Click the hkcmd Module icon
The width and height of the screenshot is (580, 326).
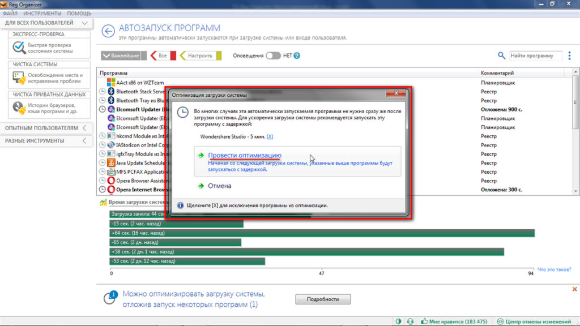[x=111, y=136]
